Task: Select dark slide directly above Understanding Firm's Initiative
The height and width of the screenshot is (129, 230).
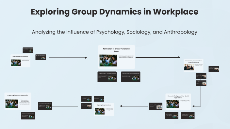Action: pos(28,50)
